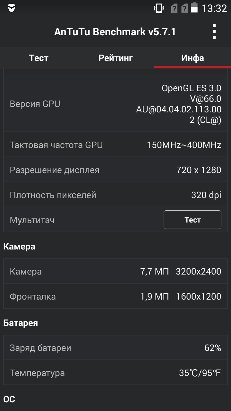231x411 pixels.
Task: Tap the vibrate mode status icon
Action: (159, 8)
